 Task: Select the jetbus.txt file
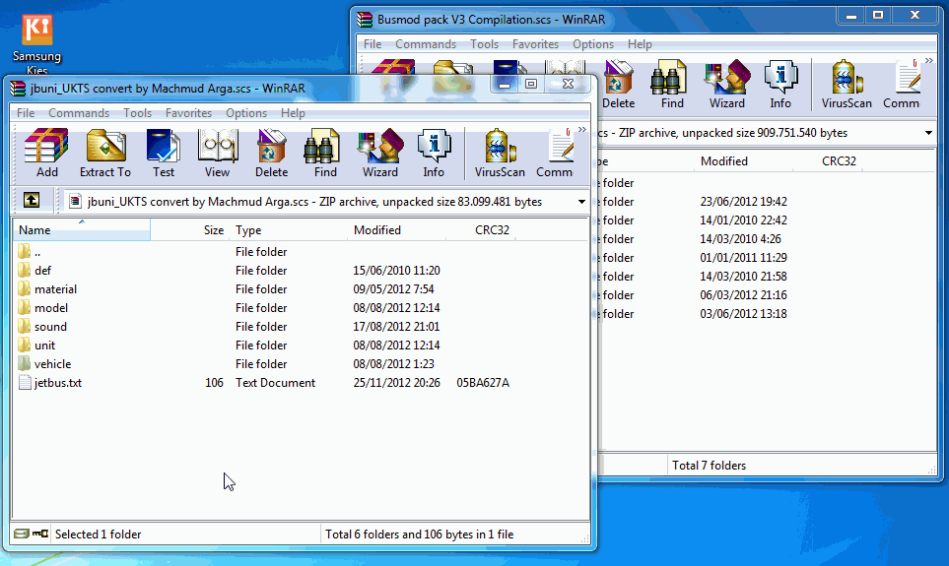pos(57,383)
